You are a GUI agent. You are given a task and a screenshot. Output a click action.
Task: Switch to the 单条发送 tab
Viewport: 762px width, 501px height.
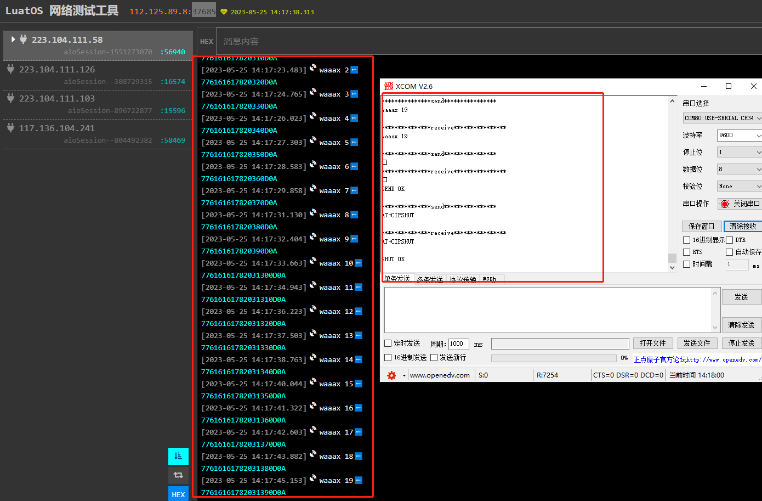pos(397,279)
